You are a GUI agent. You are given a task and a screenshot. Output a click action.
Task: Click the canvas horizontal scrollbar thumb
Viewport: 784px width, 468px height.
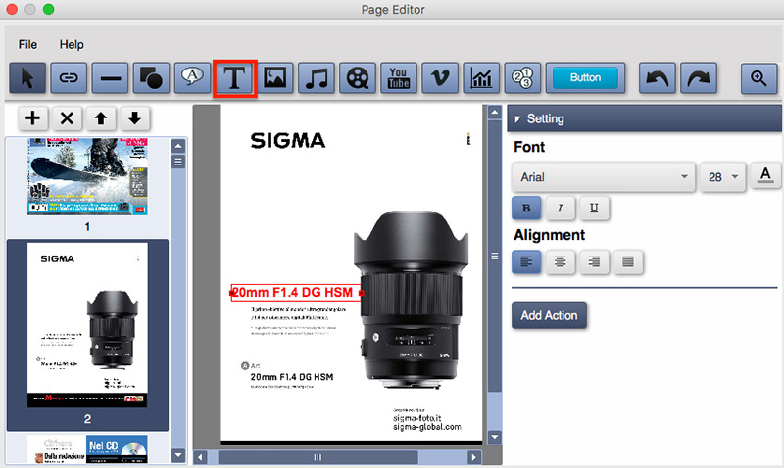click(318, 457)
